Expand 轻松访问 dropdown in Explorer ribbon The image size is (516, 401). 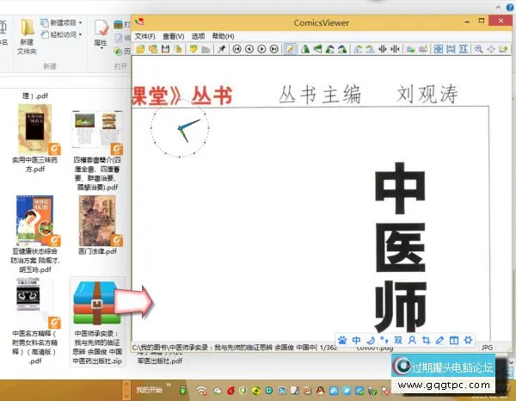[x=80, y=34]
